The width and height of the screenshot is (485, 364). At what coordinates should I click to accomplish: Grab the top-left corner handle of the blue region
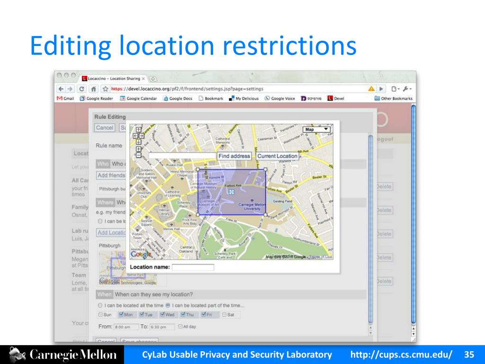(x=198, y=169)
